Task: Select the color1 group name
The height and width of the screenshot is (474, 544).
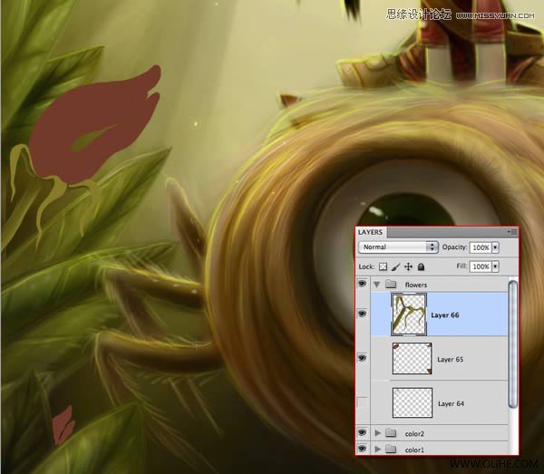Action: [x=414, y=450]
